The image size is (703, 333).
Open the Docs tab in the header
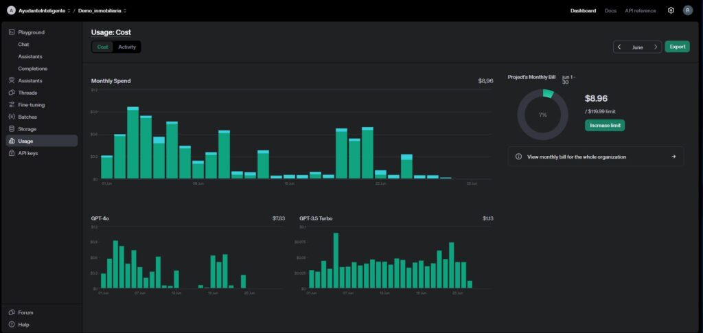click(610, 10)
